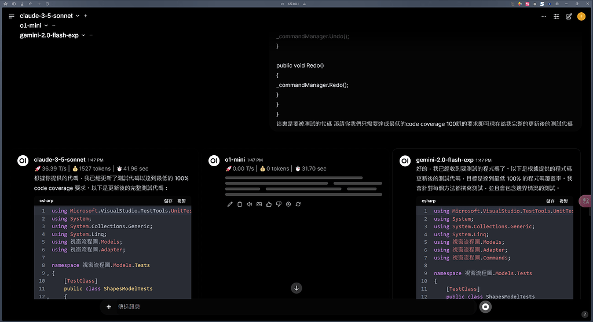Viewport: 593px width, 322px height.
Task: Open the pink translate side widget
Action: (586, 201)
